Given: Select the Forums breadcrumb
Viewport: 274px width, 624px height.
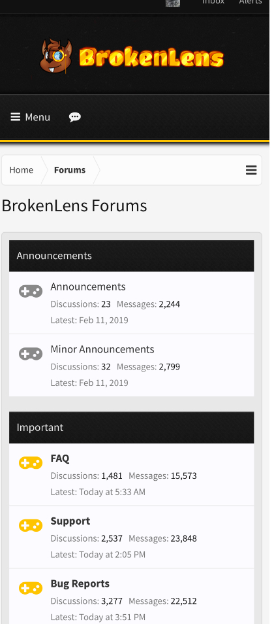Looking at the screenshot, I should 70,170.
